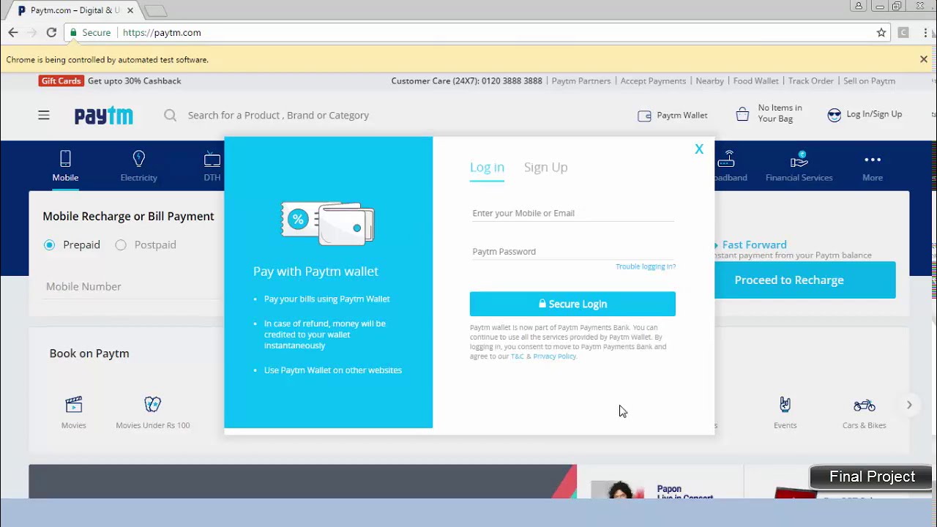Image resolution: width=937 pixels, height=527 pixels.
Task: Open Sell on Paytm link
Action: [x=869, y=81]
